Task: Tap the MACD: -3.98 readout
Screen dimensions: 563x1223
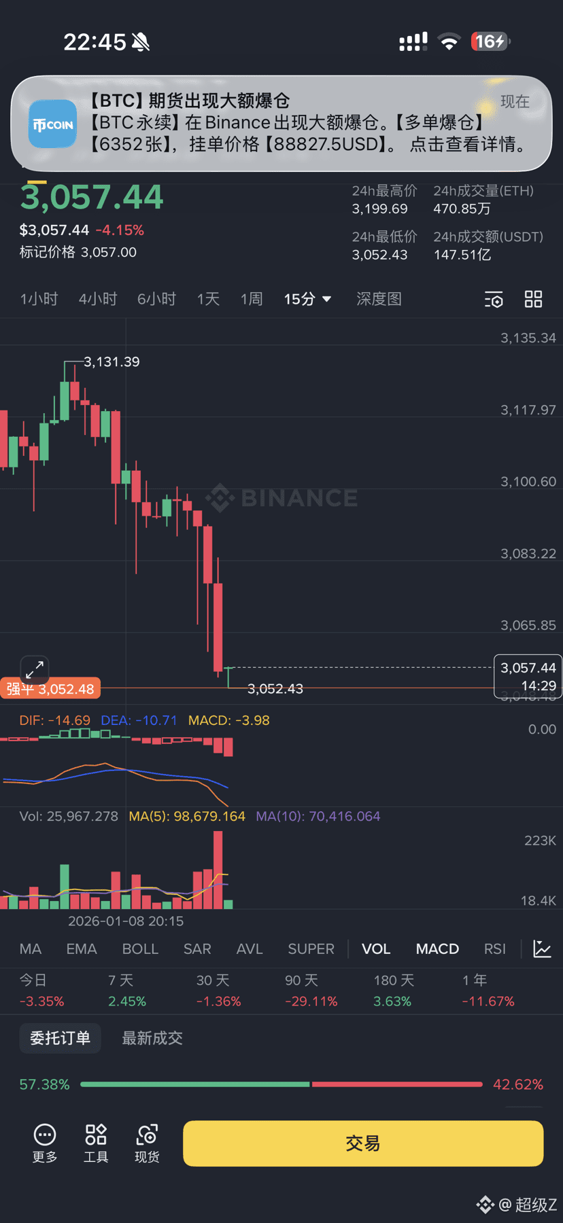Action: pyautogui.click(x=228, y=720)
